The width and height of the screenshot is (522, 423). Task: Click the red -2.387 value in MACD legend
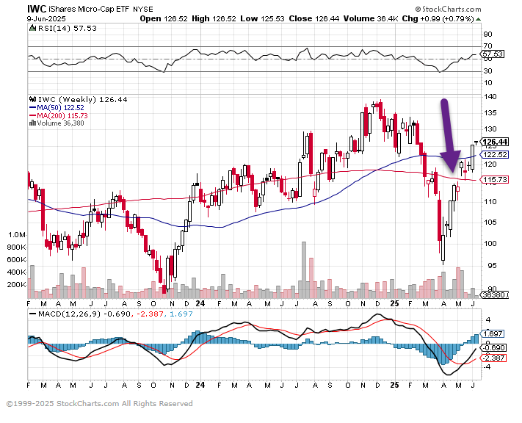pos(149,314)
